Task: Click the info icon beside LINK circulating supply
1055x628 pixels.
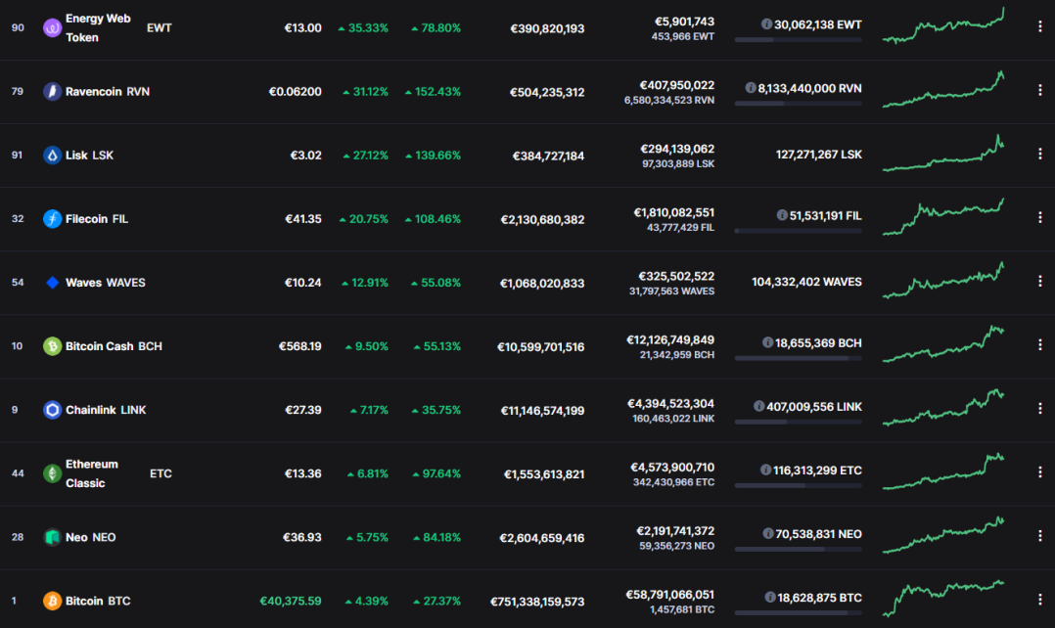Action: point(759,406)
